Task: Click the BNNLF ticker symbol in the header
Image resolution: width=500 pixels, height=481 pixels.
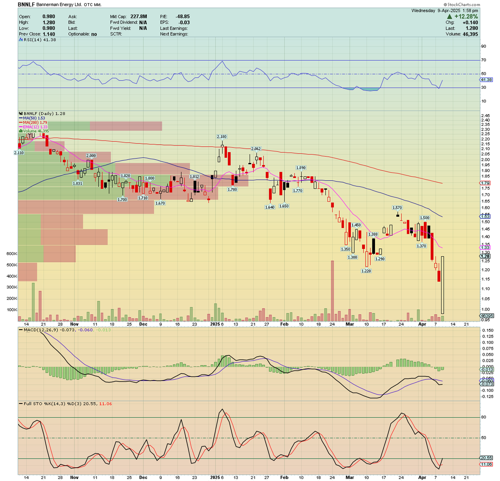Action: 26,4
